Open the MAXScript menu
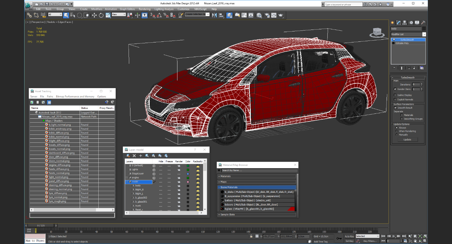This screenshot has height=244, width=452. 200,9
